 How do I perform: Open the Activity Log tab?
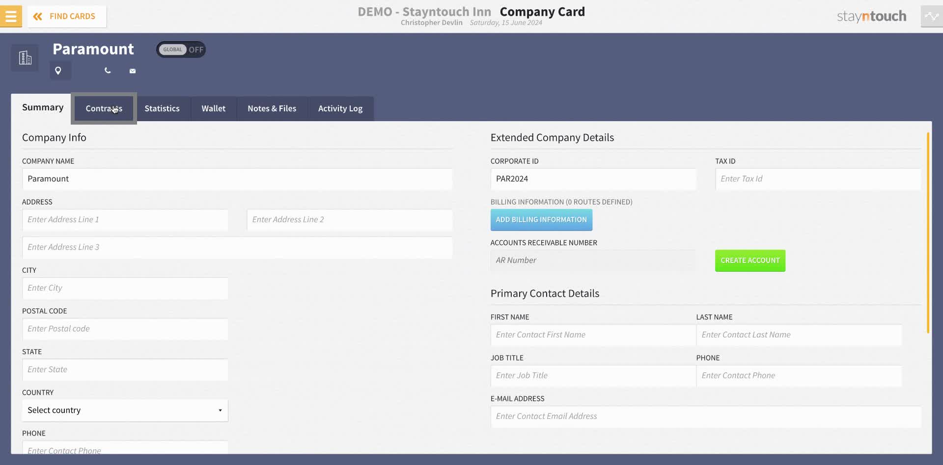click(x=340, y=108)
